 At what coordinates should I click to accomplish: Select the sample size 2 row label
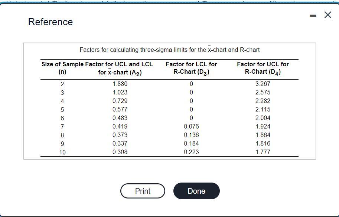62,84
